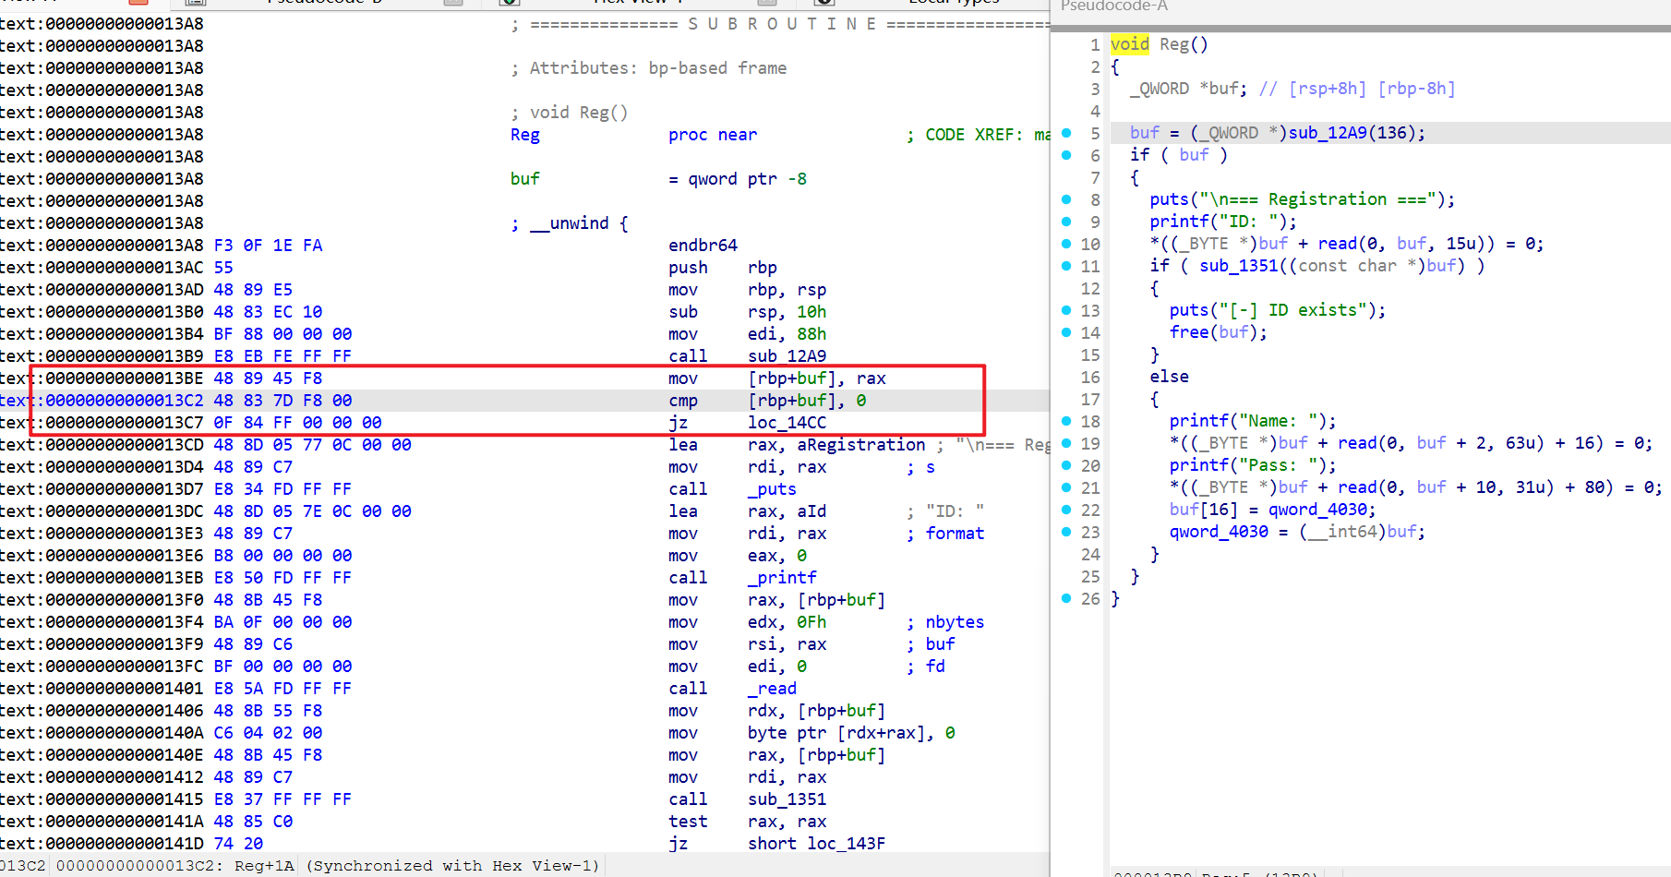This screenshot has height=877, width=1671.
Task: Toggle breakpoint dot on pseudocode line 19
Action: (x=1066, y=443)
